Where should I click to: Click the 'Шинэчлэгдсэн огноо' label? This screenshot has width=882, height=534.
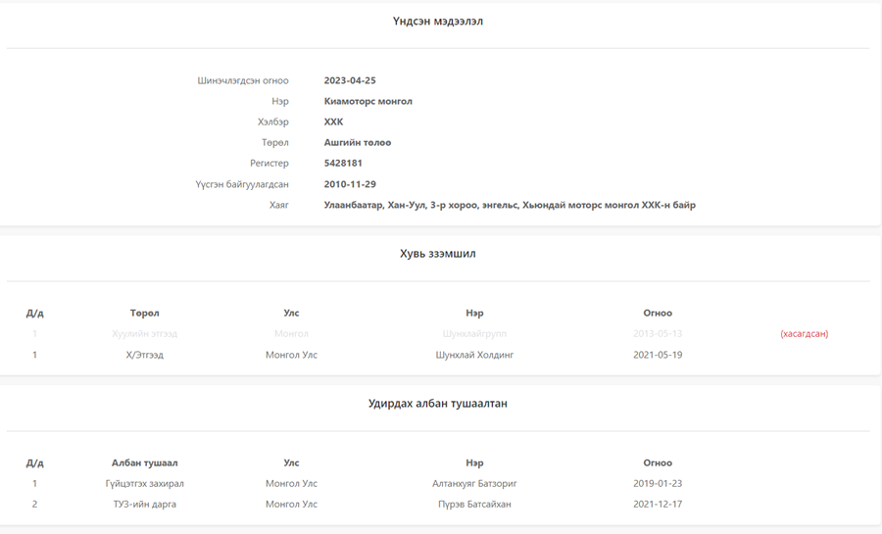pos(243,80)
